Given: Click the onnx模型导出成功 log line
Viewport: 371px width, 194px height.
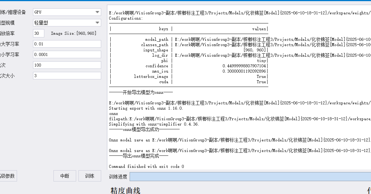Looking at the screenshot, I should click(x=144, y=129).
